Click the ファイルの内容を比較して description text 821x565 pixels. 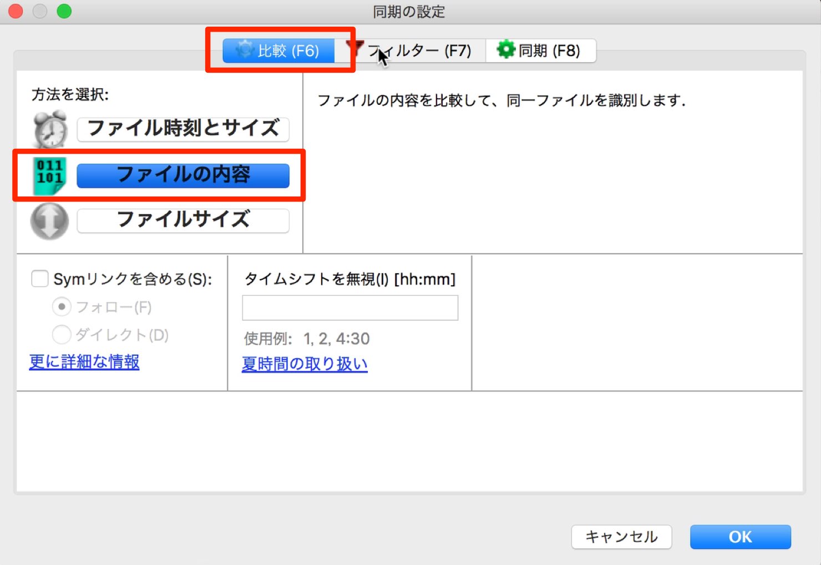coord(501,100)
